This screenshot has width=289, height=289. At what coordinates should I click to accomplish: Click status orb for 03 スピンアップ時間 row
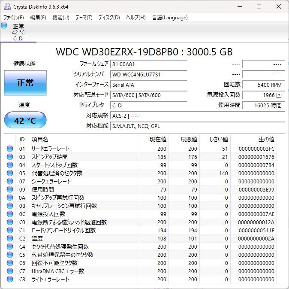pos(10,157)
